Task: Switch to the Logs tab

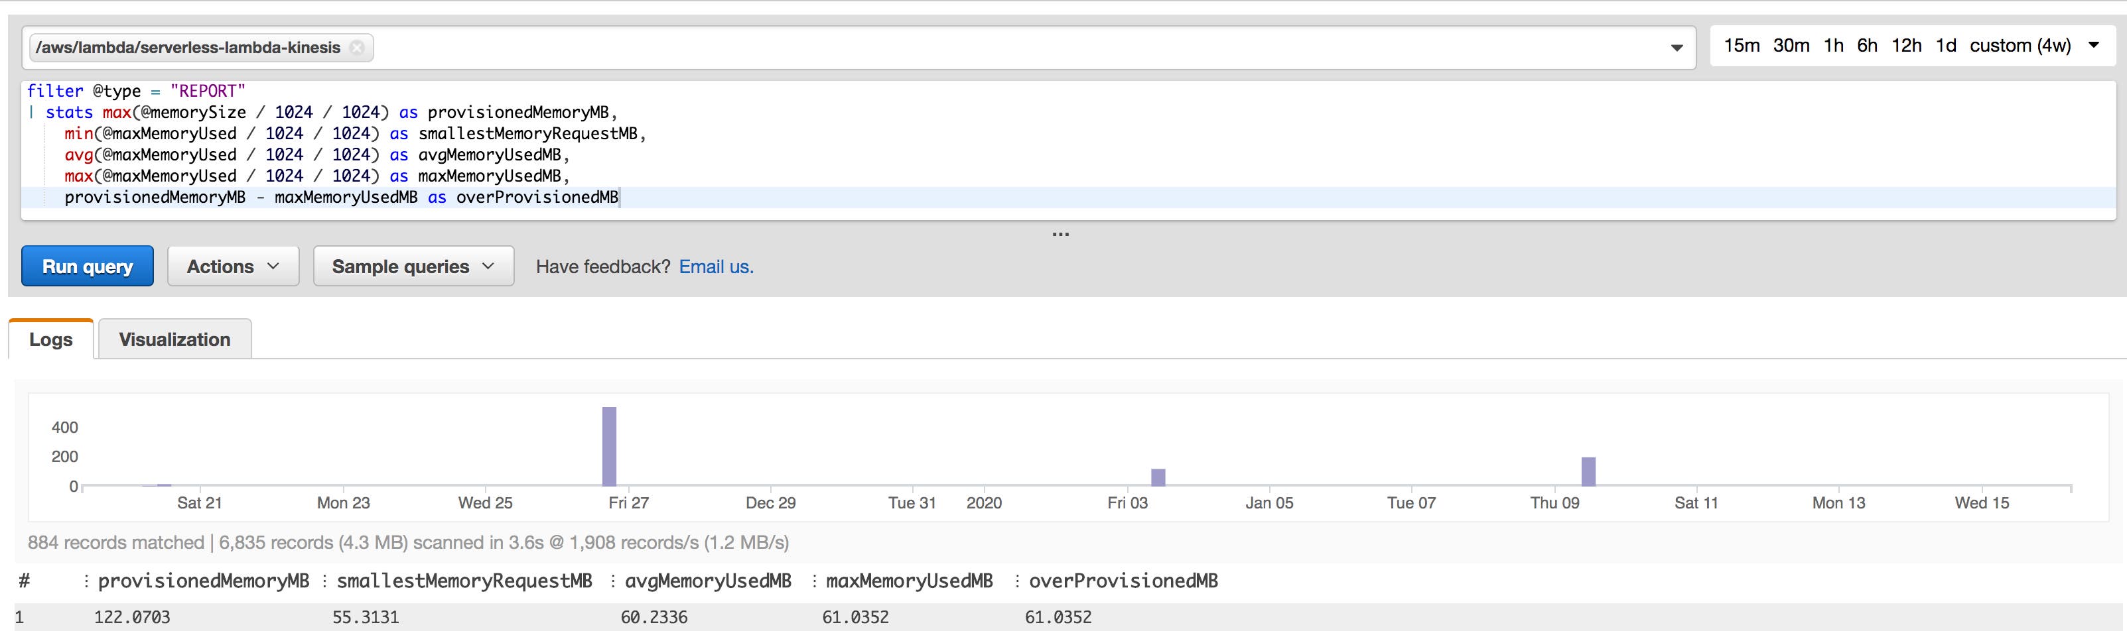Action: point(50,339)
